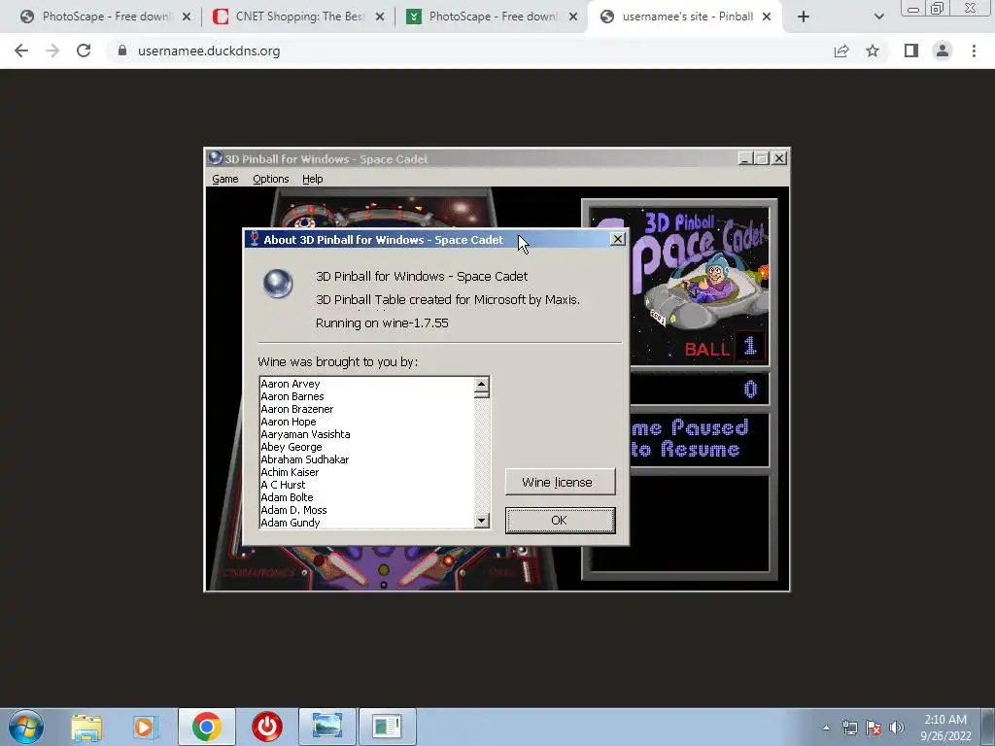Go back in Chrome
The image size is (995, 746).
point(21,51)
